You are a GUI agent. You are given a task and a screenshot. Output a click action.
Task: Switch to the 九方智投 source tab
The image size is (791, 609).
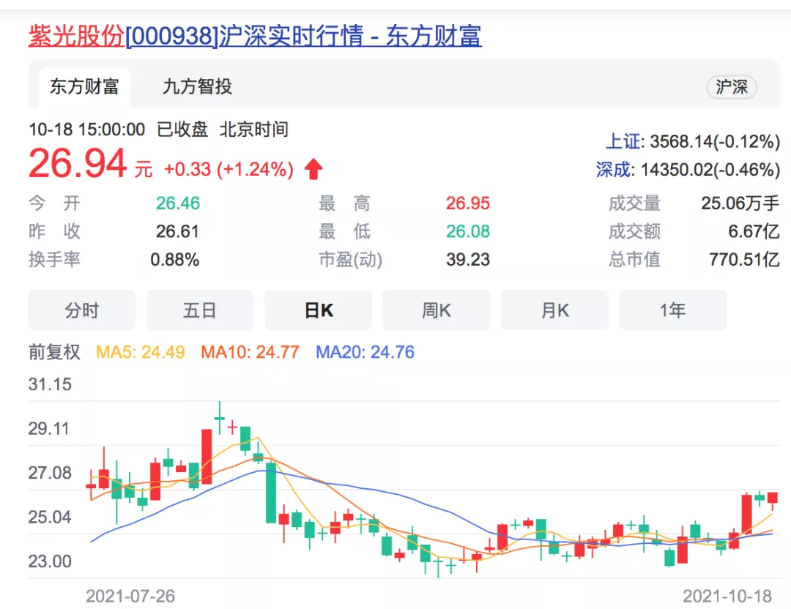[x=197, y=87]
